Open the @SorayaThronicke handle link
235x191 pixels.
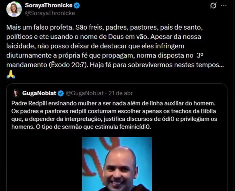[x=50, y=13]
